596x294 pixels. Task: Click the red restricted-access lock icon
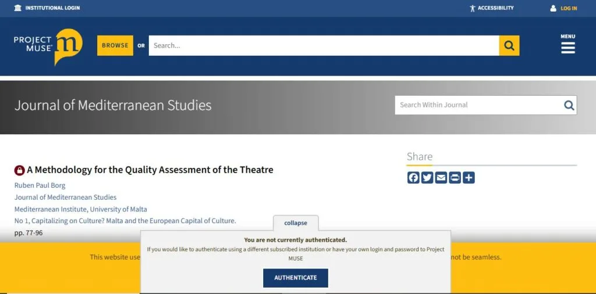click(x=20, y=170)
